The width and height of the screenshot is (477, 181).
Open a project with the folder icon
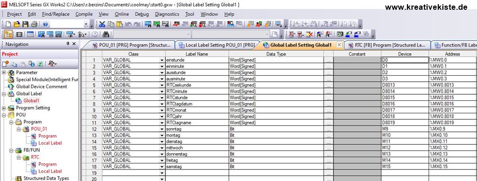[x=17, y=24]
